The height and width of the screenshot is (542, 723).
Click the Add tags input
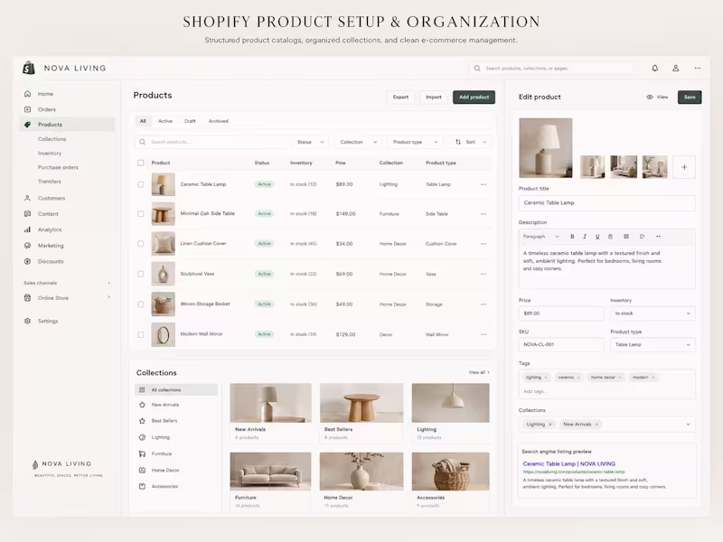click(535, 392)
